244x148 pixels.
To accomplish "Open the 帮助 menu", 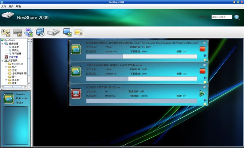I will 19,7.
